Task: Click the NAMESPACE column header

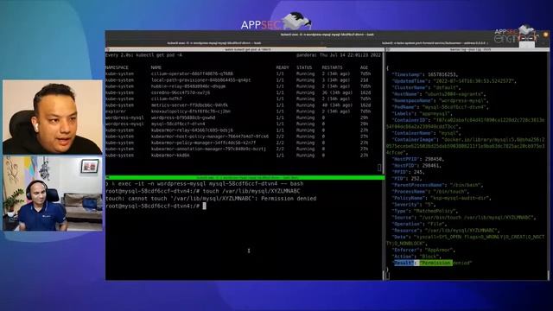Action: coord(117,67)
